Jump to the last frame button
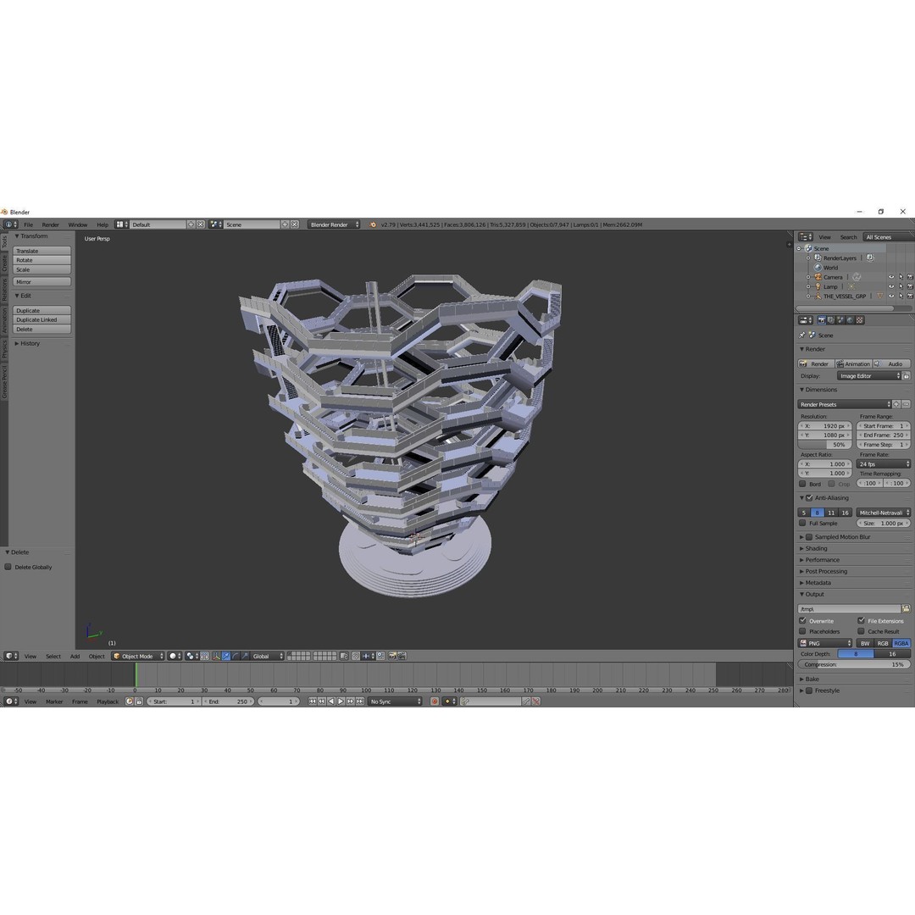The height and width of the screenshot is (915, 915). click(360, 701)
